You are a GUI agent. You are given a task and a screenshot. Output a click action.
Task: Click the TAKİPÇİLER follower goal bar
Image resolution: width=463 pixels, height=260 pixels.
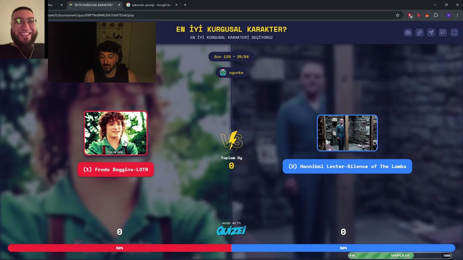(400, 256)
